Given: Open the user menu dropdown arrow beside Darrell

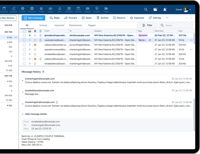Looking at the screenshot, I should [x=190, y=10].
